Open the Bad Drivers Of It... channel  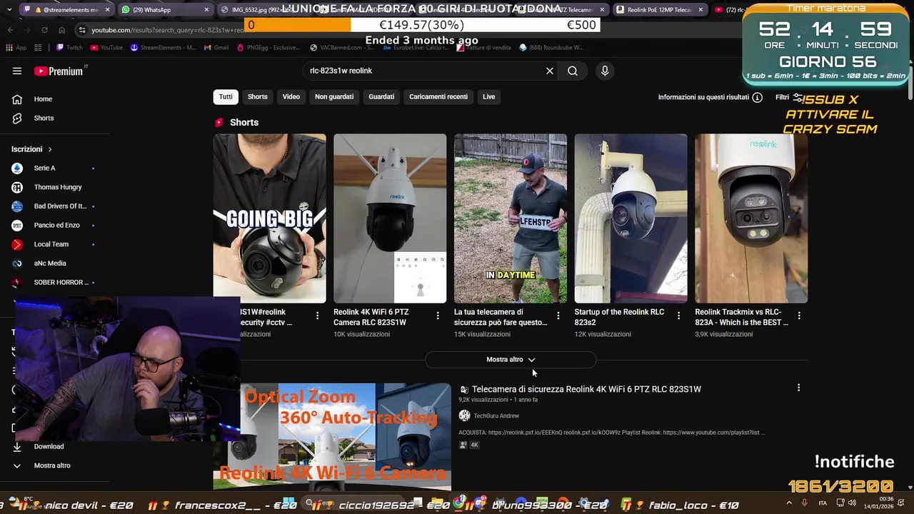coord(53,206)
